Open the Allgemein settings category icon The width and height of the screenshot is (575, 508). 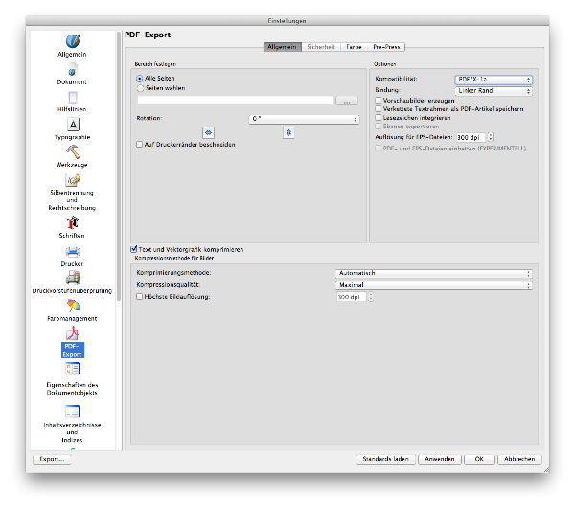point(72,41)
